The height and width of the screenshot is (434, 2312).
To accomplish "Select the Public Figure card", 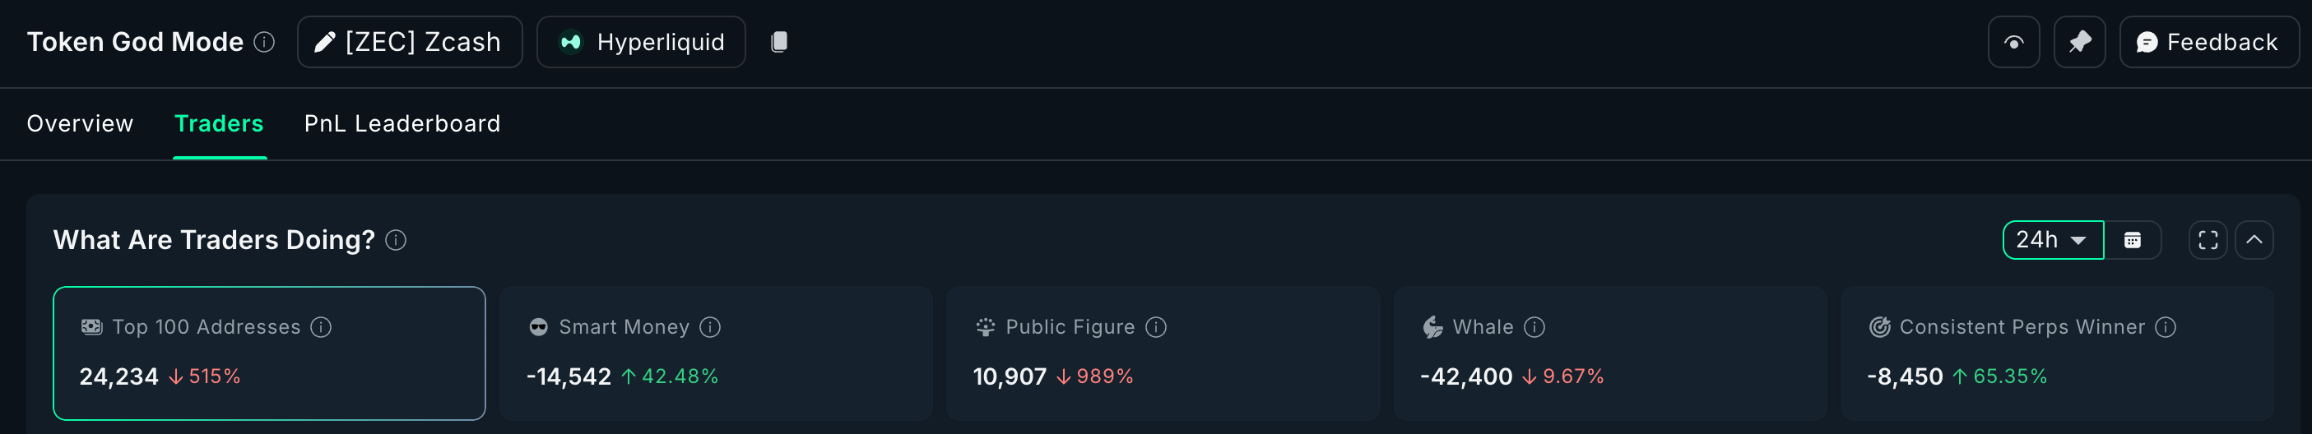I will coord(1163,353).
